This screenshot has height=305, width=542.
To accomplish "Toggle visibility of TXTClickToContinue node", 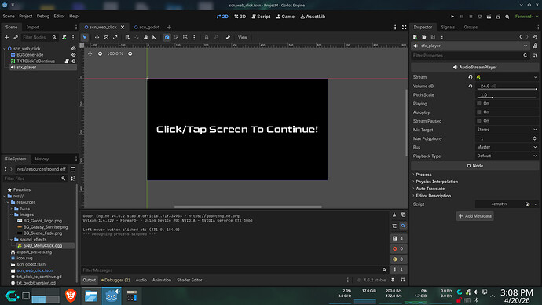I will (x=73, y=61).
